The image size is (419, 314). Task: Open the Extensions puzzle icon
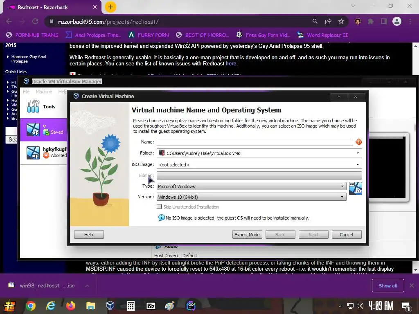coord(371,21)
